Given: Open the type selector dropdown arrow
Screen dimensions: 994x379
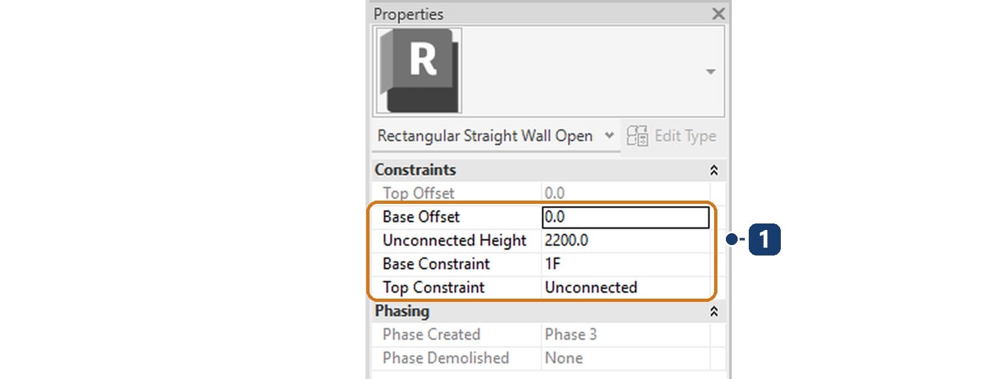Looking at the screenshot, I should tap(711, 72).
